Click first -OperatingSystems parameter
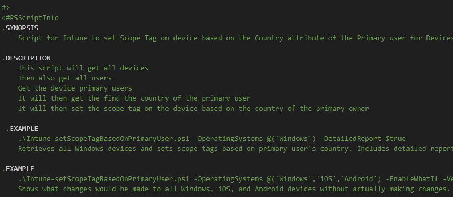453x197 pixels. 228,139
